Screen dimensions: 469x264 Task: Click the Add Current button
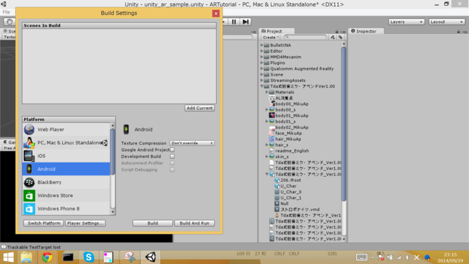[x=199, y=108]
